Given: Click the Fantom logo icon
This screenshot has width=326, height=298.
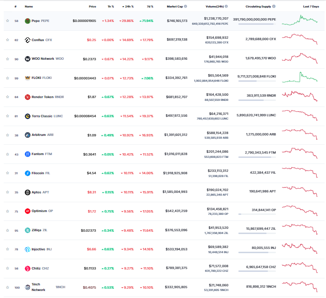Looking at the screenshot, I should (28, 154).
